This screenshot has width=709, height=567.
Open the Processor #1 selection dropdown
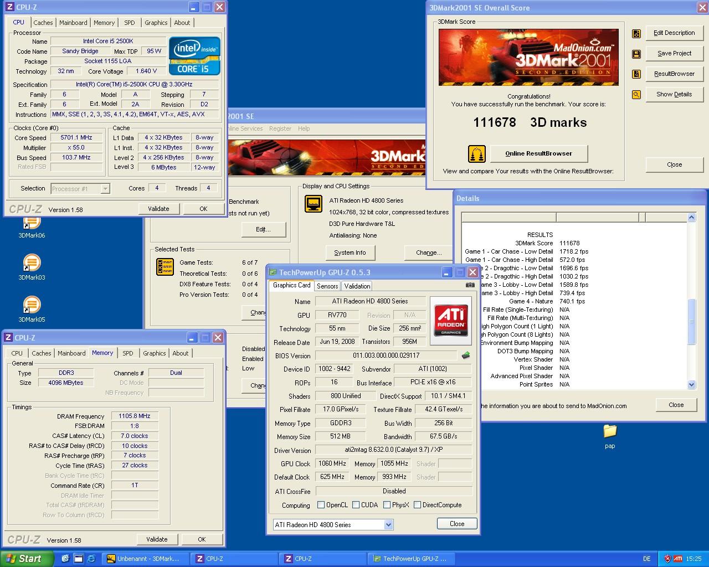(105, 189)
